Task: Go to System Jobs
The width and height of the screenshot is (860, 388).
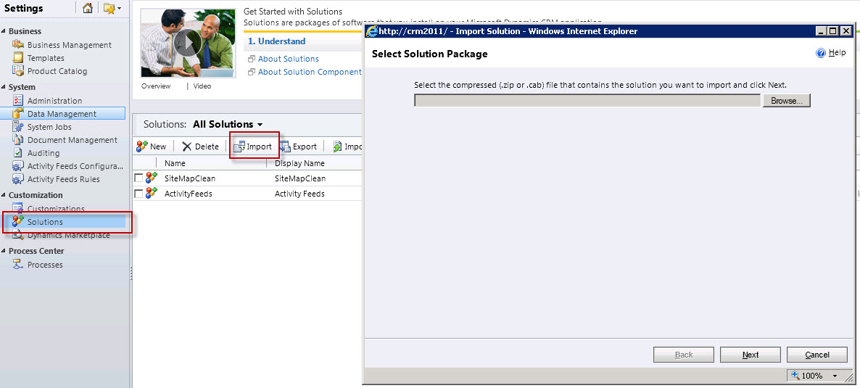Action: pyautogui.click(x=49, y=127)
